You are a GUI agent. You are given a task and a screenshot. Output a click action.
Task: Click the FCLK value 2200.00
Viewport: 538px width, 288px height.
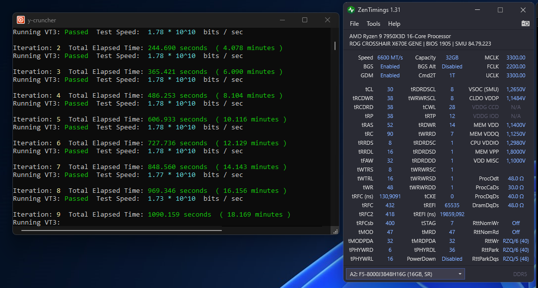point(516,66)
